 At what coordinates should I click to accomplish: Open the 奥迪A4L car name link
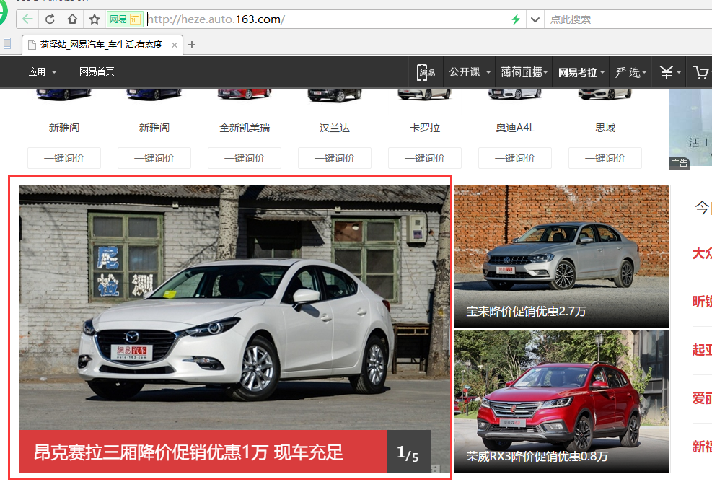(515, 128)
